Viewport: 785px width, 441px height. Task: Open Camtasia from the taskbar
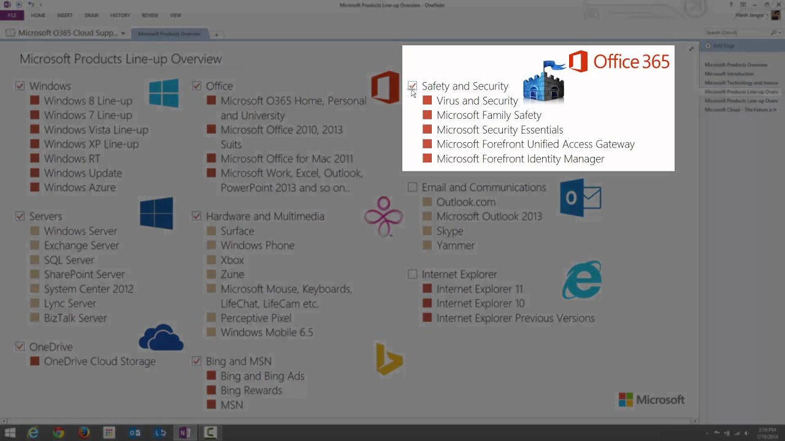click(x=210, y=433)
